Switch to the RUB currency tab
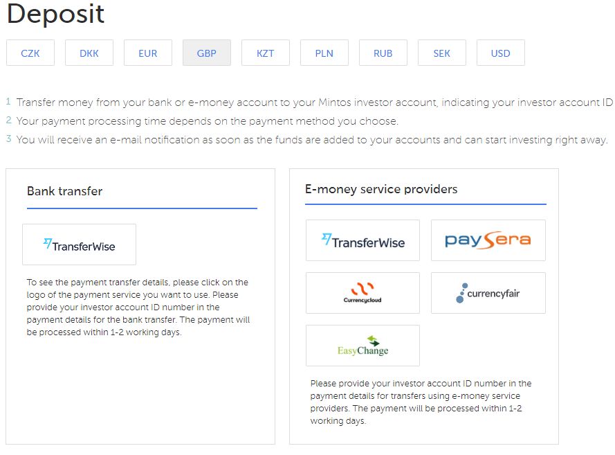Image resolution: width=615 pixels, height=455 pixels. click(x=383, y=53)
